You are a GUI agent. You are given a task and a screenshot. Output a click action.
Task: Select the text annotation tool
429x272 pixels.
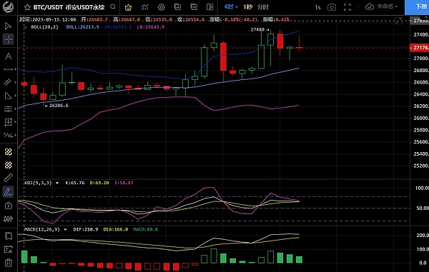tap(8, 56)
